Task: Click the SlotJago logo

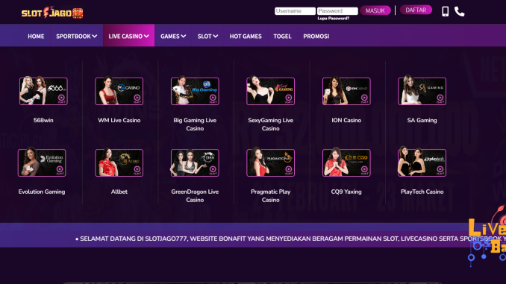Action: point(52,13)
